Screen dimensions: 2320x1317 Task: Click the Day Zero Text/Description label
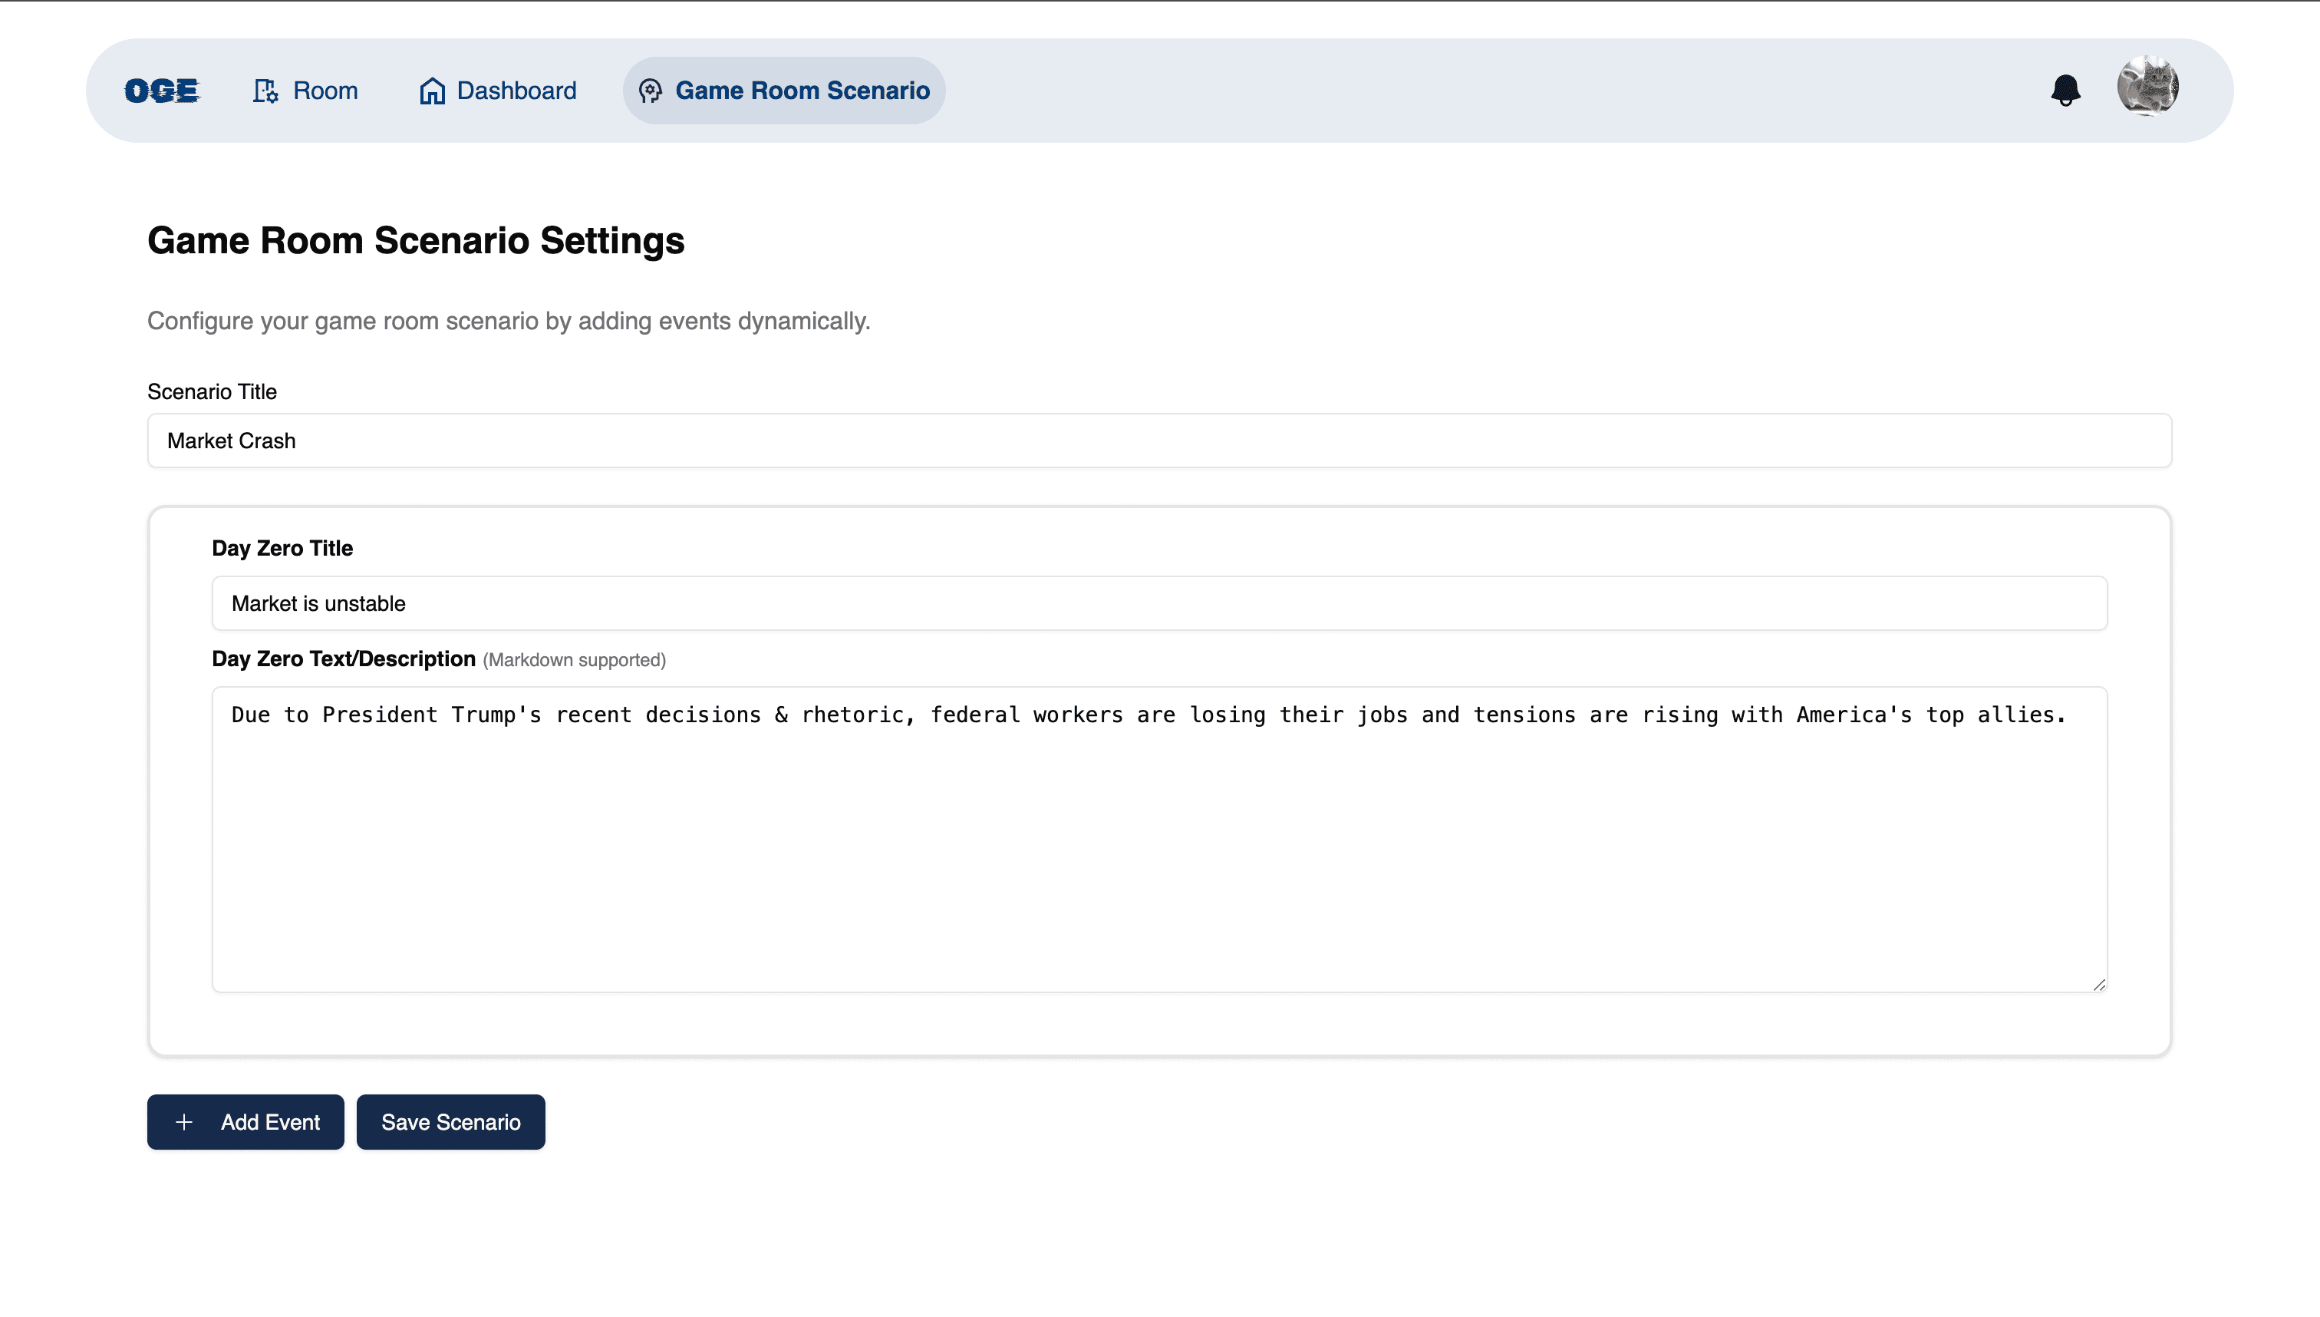pos(344,658)
